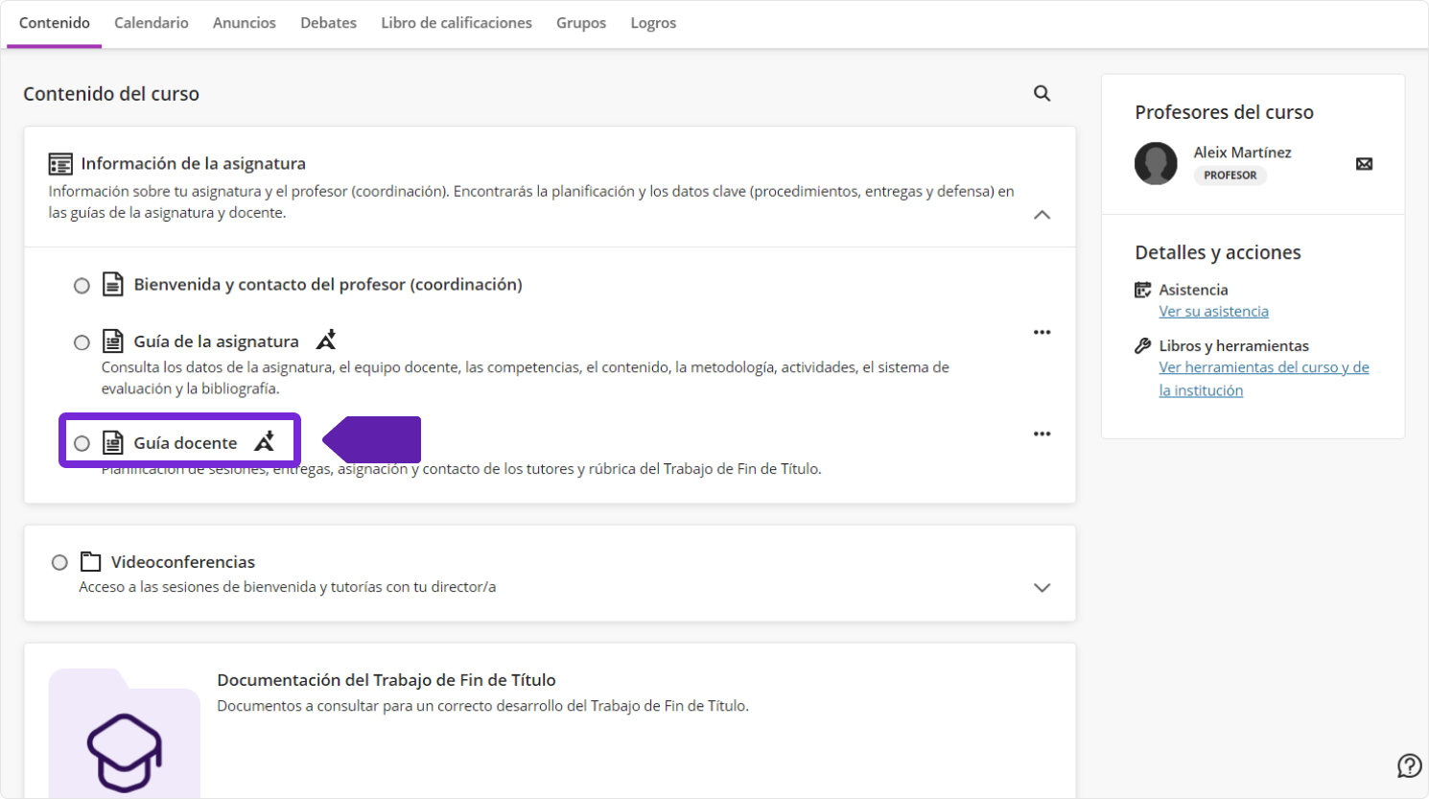The height and width of the screenshot is (799, 1429).
Task: Expand the Videoconferencias folder
Action: [x=1042, y=588]
